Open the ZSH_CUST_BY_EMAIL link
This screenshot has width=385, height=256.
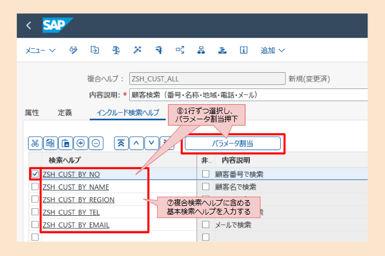[76, 225]
